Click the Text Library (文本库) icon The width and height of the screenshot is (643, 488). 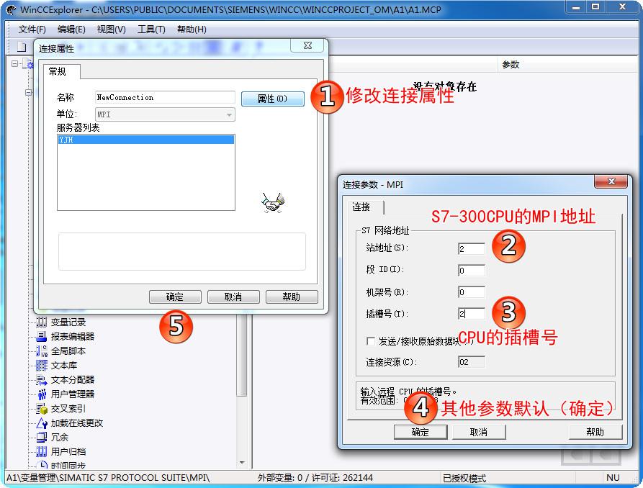pos(41,366)
